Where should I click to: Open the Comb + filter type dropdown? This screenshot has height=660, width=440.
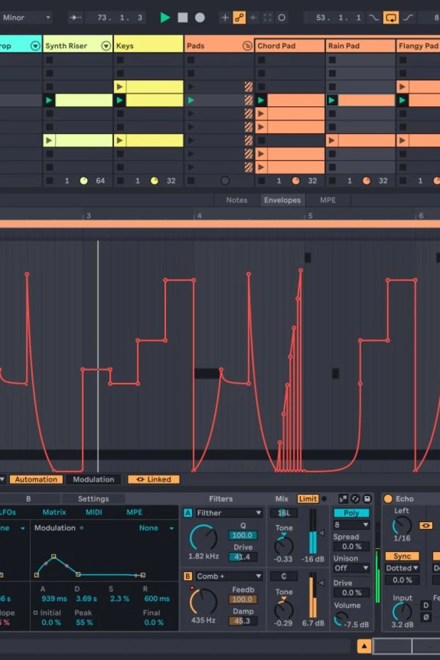[x=229, y=576]
